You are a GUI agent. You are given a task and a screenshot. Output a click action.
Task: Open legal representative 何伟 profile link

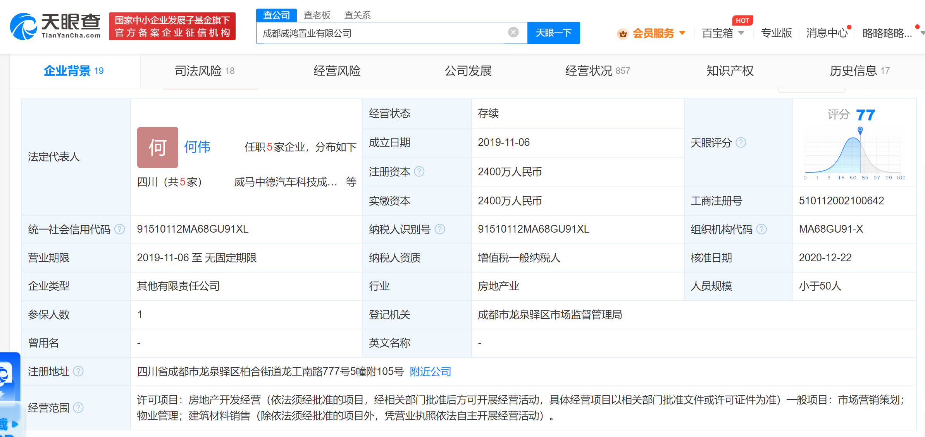pos(197,147)
